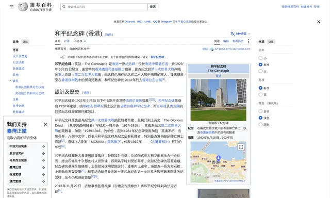Click the 搜索 search button

153,7
